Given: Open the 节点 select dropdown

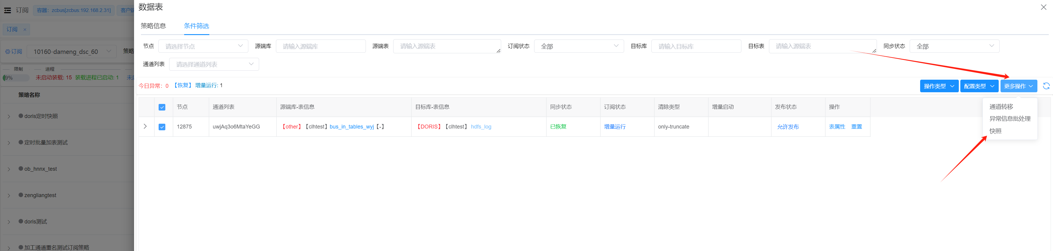Looking at the screenshot, I should tap(203, 46).
